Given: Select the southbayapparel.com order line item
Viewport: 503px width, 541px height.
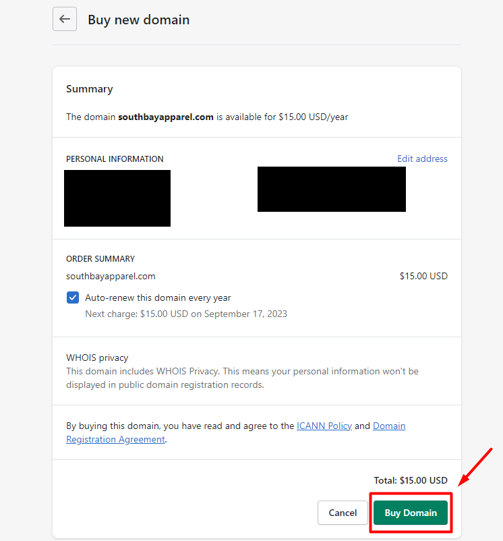Looking at the screenshot, I should click(111, 276).
